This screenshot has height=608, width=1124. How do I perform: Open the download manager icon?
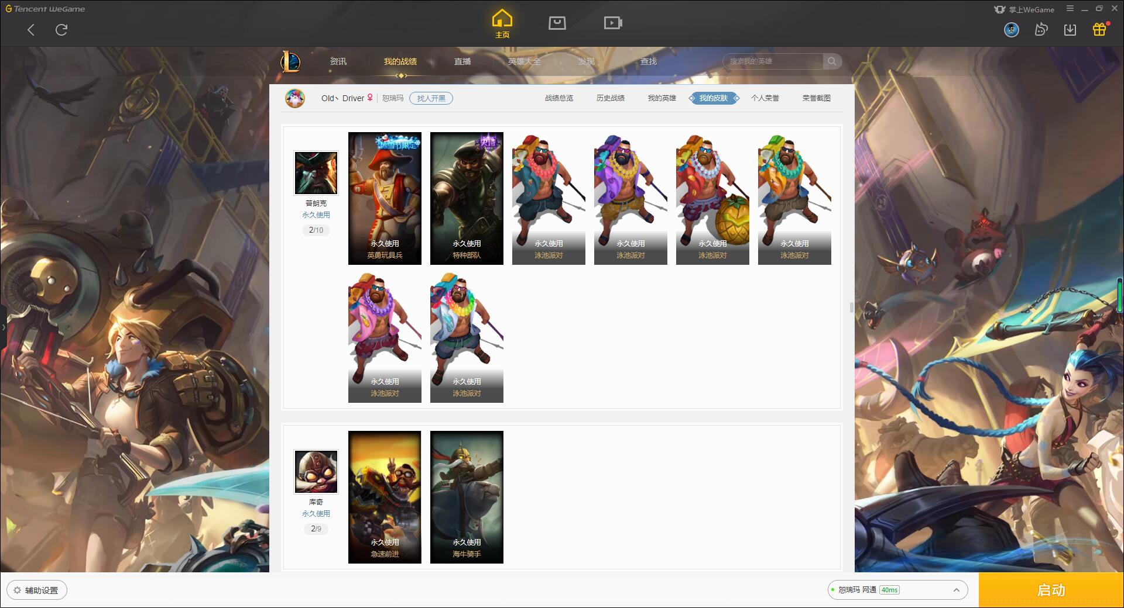tap(1070, 29)
